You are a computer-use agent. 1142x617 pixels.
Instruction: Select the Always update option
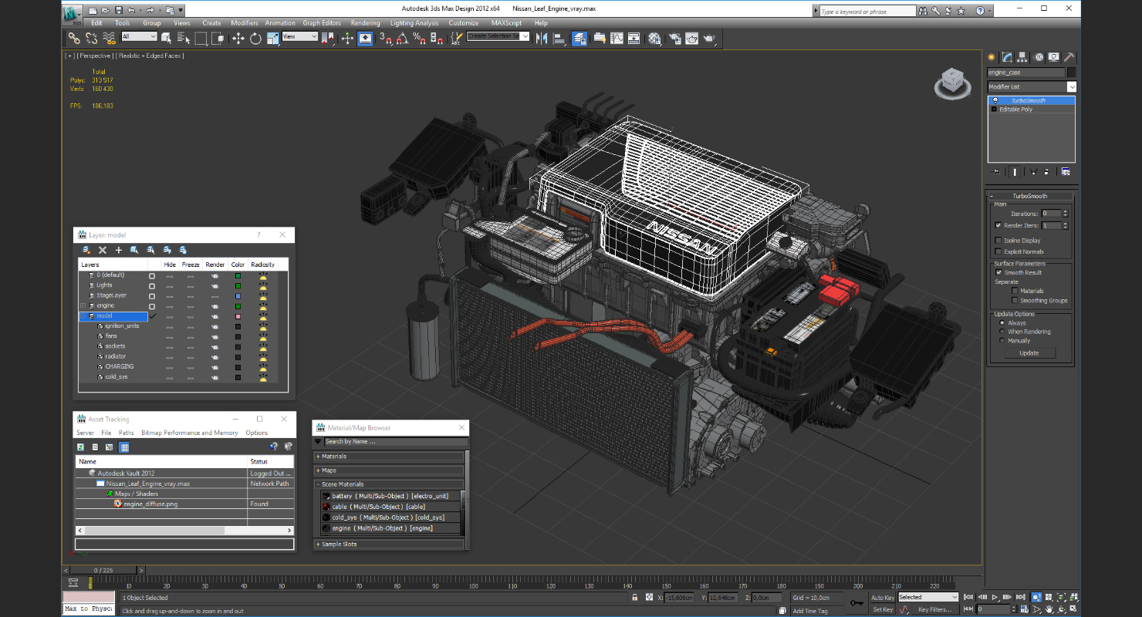tap(1002, 323)
